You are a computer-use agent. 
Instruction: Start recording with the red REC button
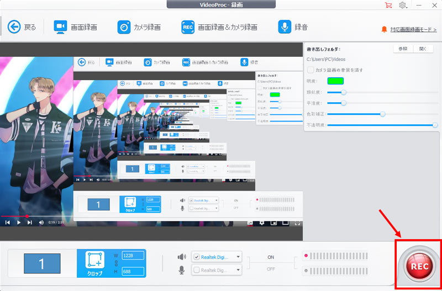419,266
